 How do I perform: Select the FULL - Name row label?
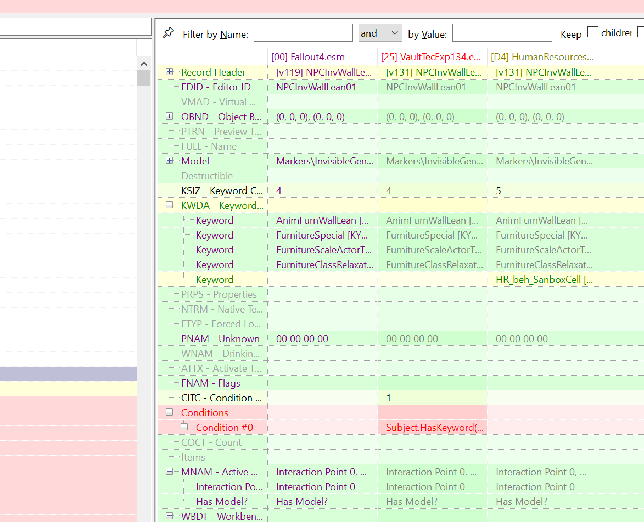[x=209, y=146]
